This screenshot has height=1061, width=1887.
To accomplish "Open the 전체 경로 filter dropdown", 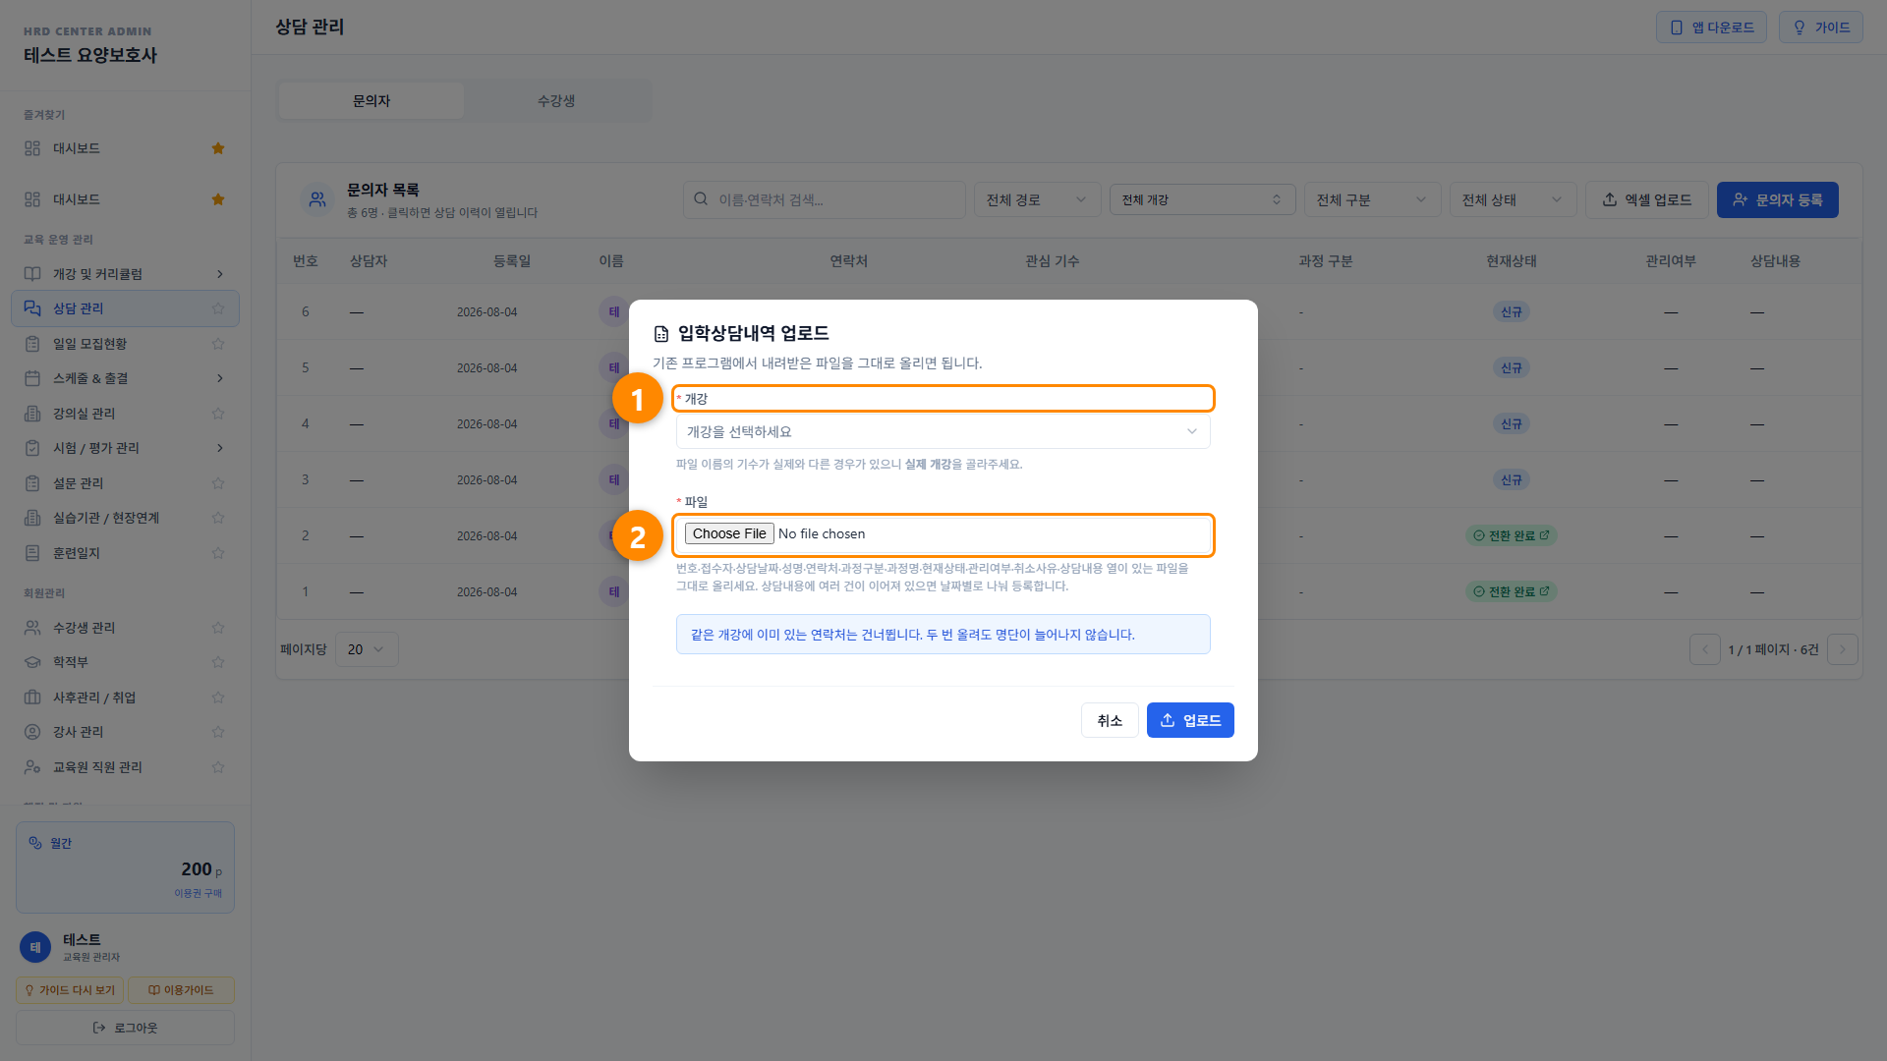I will pos(1038,199).
